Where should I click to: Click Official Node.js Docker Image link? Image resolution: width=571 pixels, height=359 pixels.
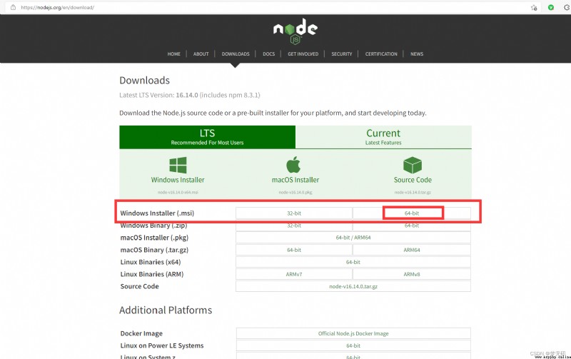tap(353, 333)
